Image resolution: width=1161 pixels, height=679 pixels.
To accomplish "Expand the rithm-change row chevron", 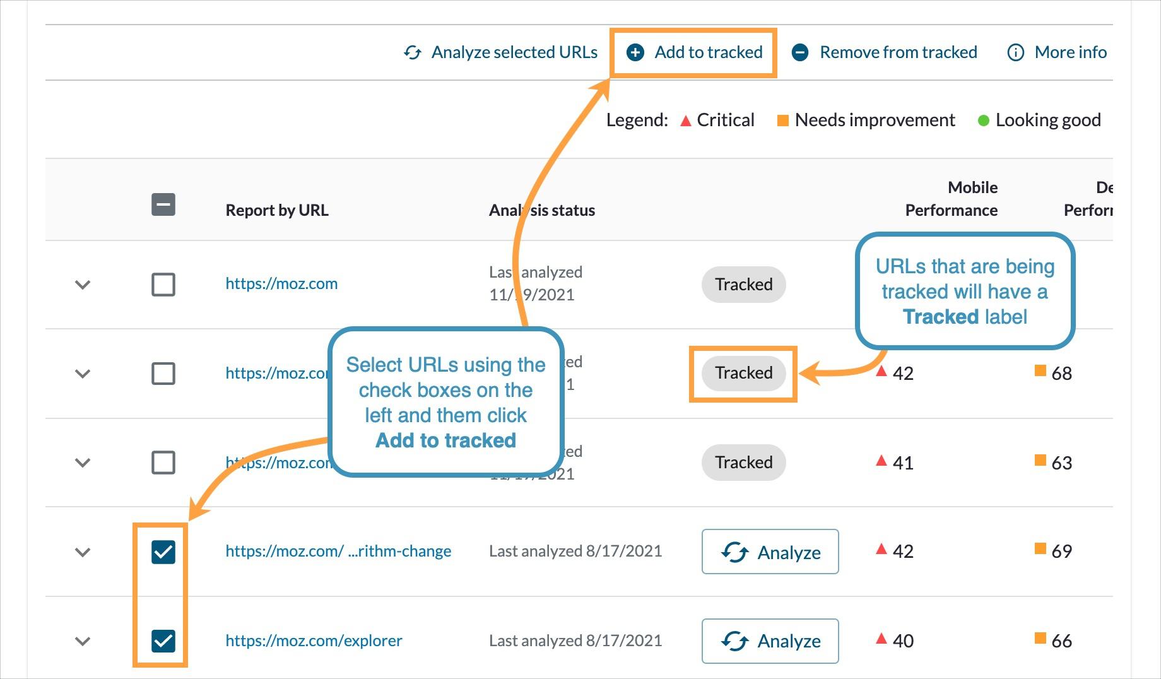I will click(x=81, y=552).
